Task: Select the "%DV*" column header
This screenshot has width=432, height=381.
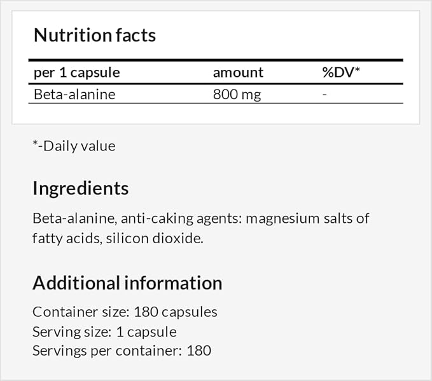Action: [x=341, y=72]
